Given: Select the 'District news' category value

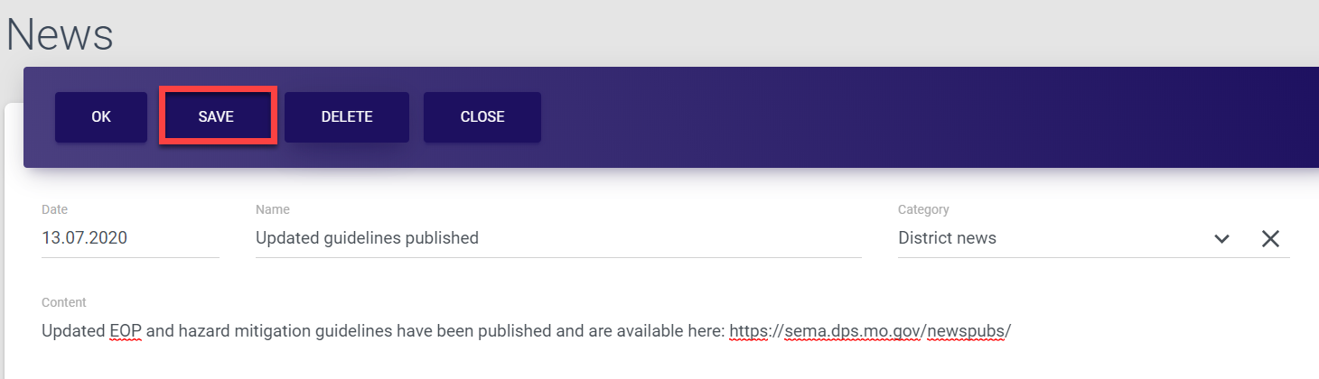Looking at the screenshot, I should tap(947, 238).
